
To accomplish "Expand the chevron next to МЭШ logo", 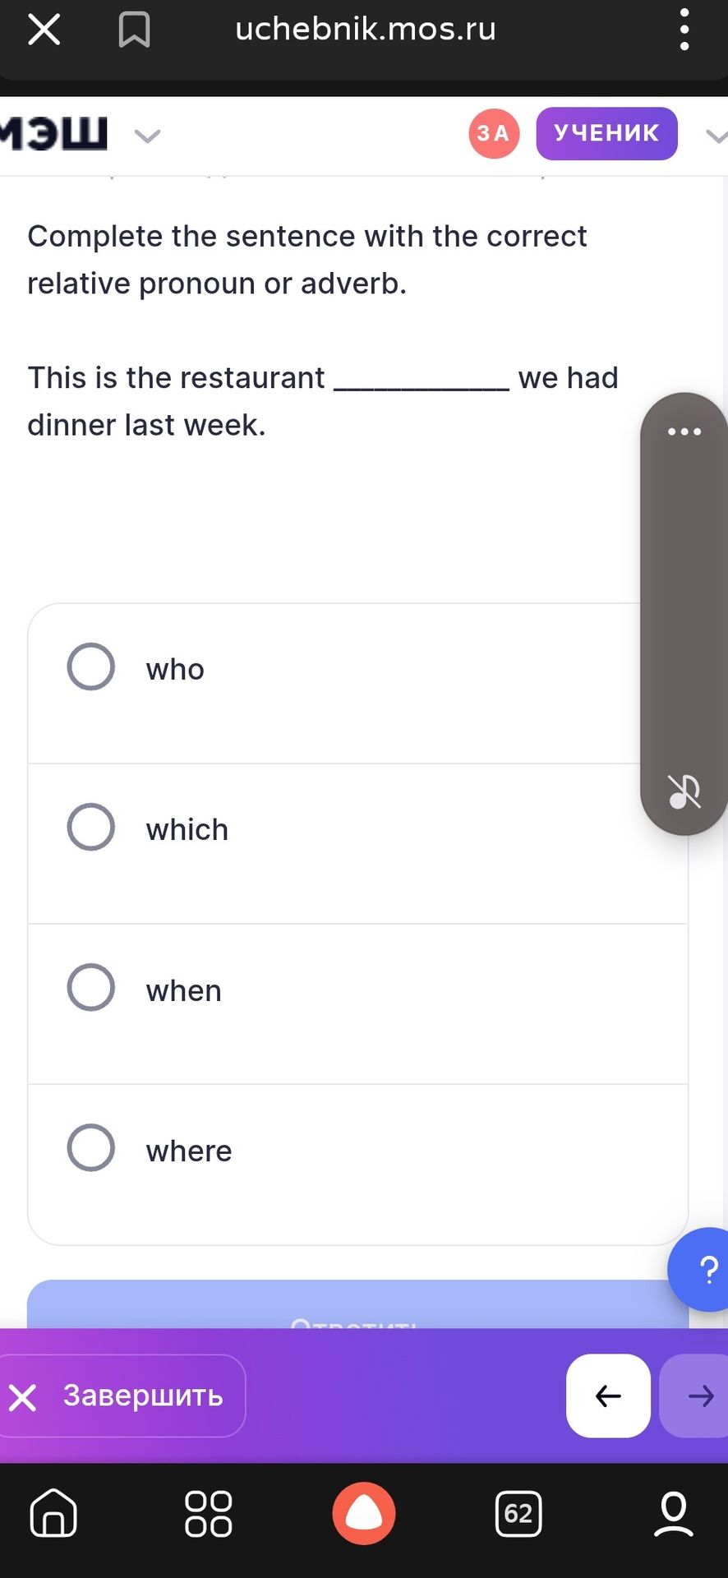I will (x=147, y=136).
